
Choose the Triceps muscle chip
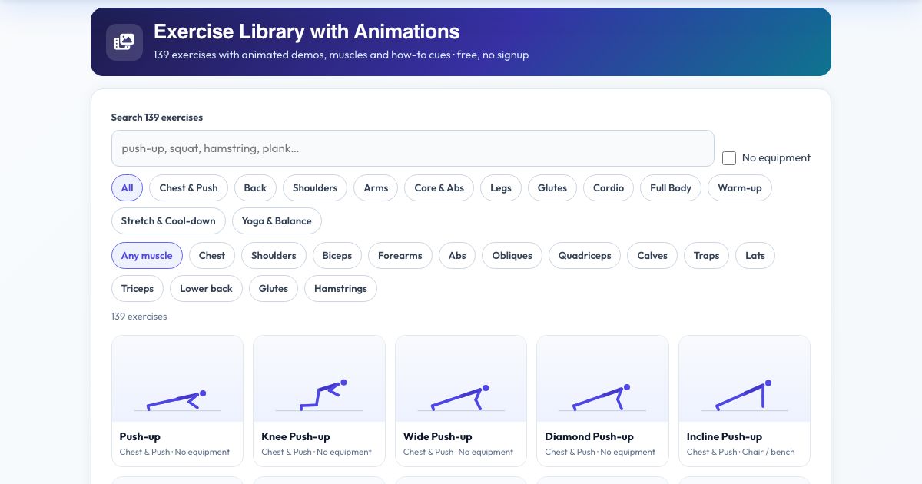138,288
